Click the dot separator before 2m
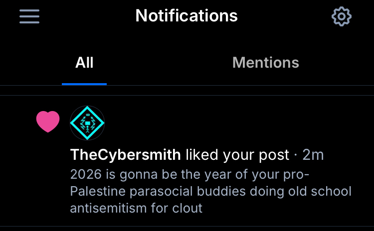Image resolution: width=374 pixels, height=231 pixels. (x=296, y=155)
